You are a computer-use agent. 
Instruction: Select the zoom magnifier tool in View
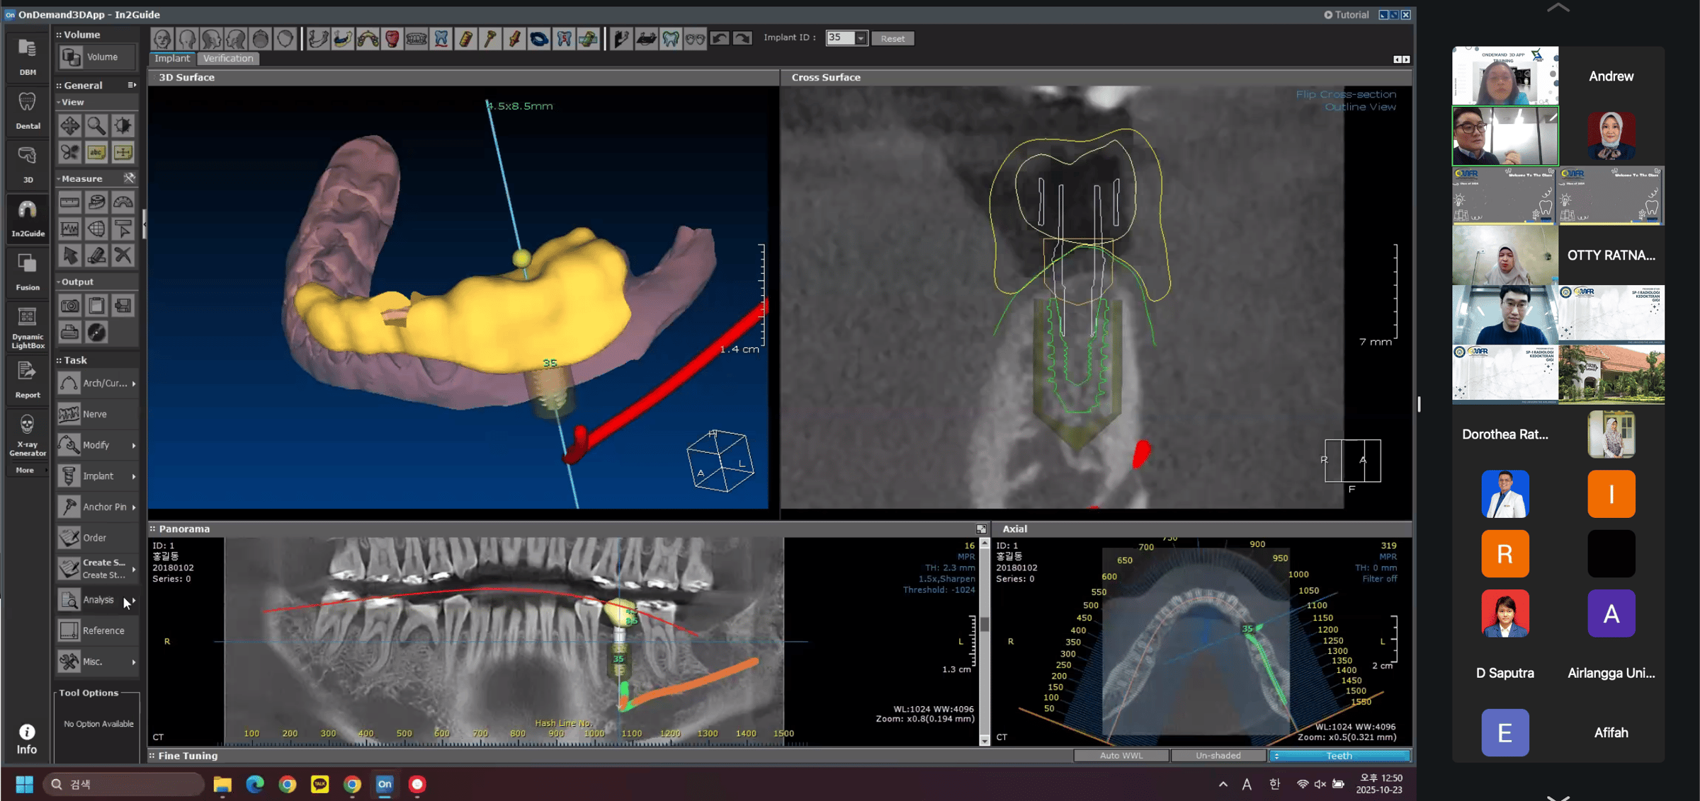pos(96,126)
